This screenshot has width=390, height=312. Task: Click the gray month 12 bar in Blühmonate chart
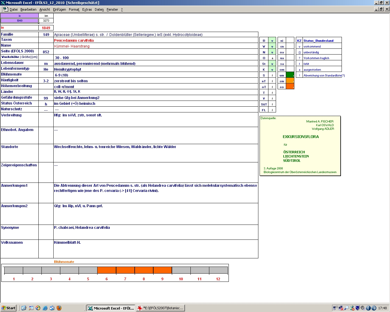pos(218,270)
